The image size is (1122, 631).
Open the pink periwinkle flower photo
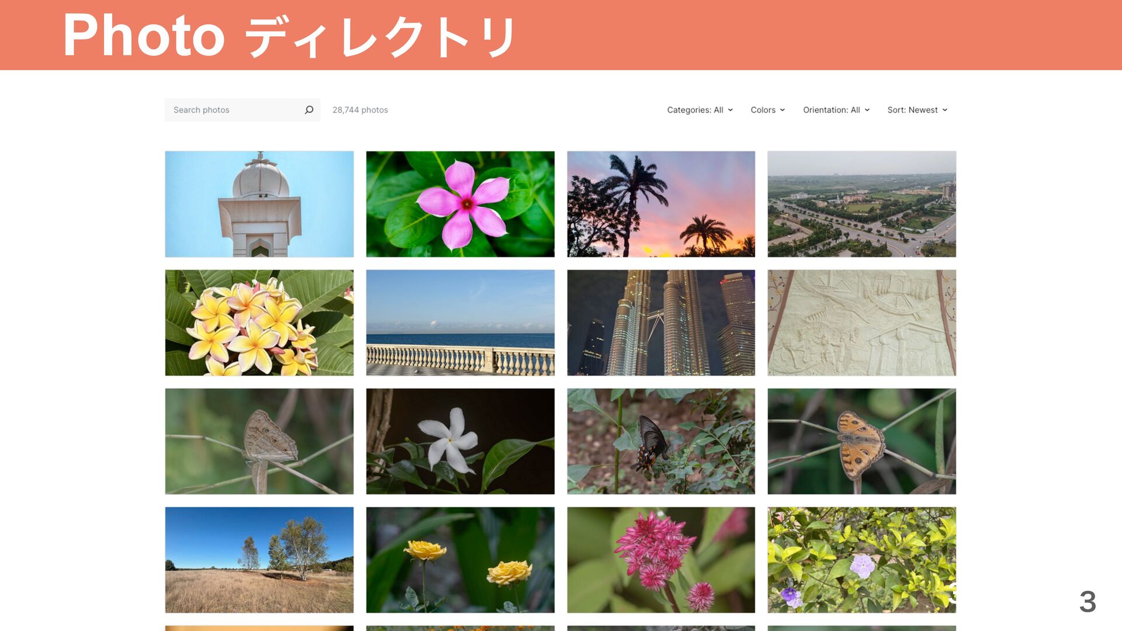(460, 204)
